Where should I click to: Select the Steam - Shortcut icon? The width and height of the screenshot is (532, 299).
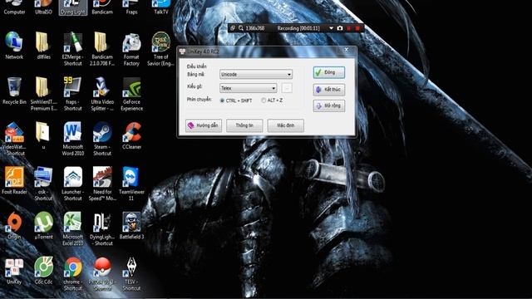point(101,139)
